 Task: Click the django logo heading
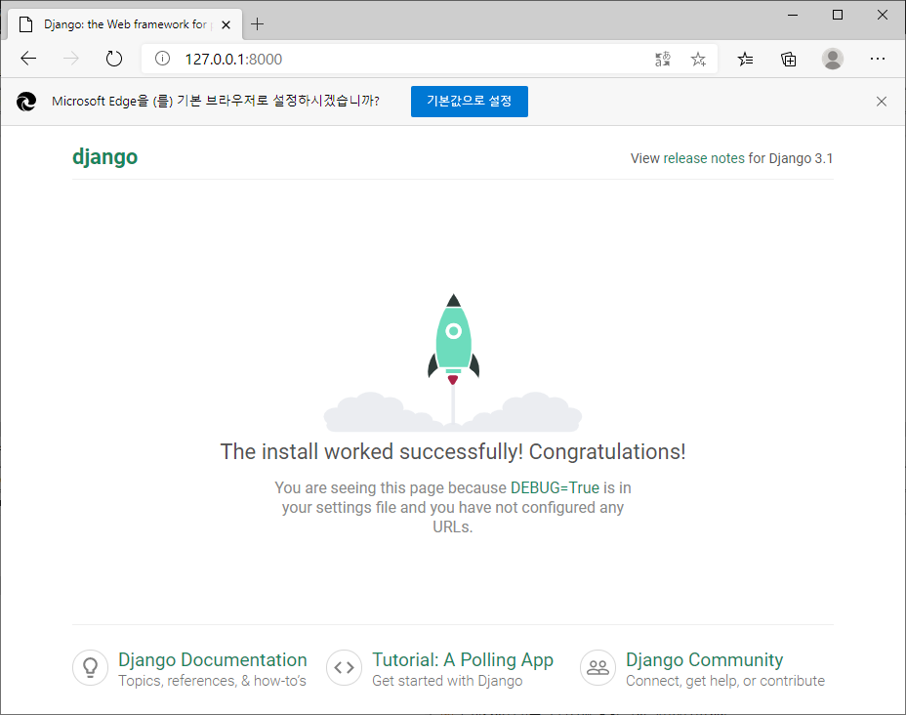(x=105, y=156)
